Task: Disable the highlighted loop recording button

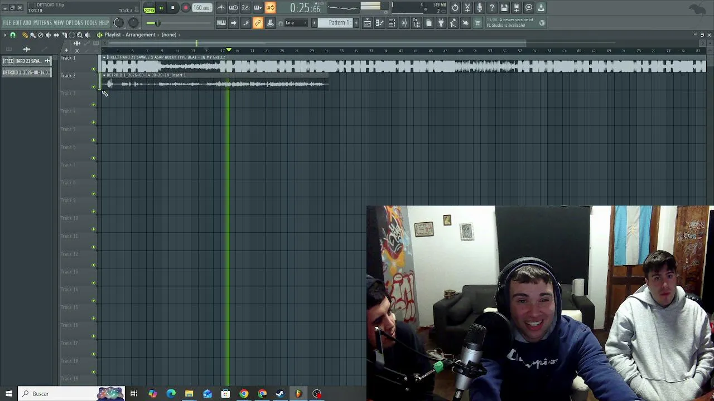Action: point(270,8)
